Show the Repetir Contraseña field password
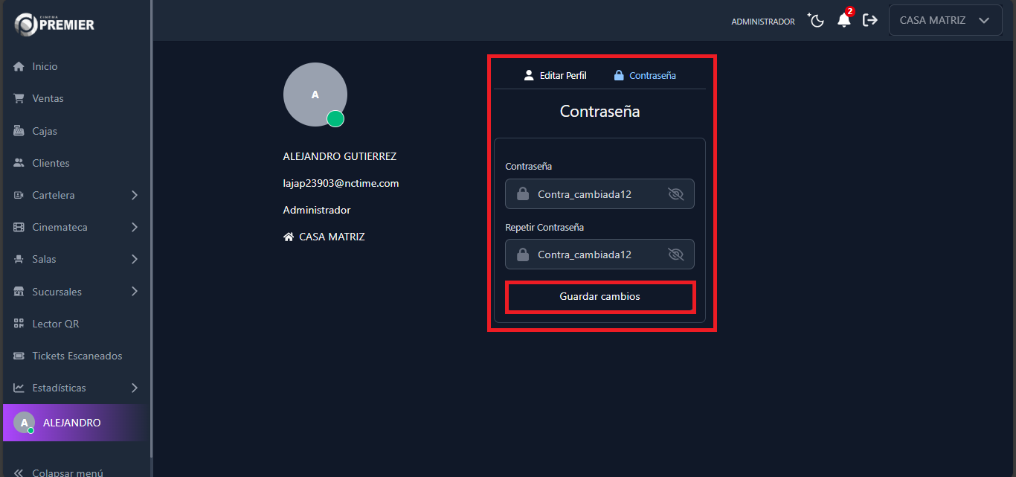Viewport: 1016px width, 477px height. coord(675,254)
